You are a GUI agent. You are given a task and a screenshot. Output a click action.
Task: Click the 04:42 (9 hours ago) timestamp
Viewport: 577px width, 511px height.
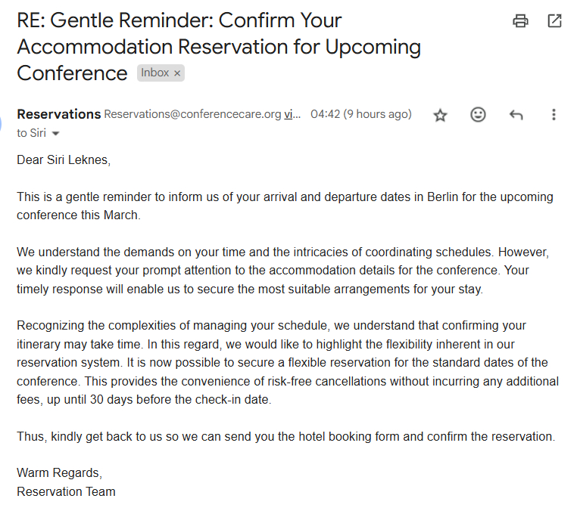pos(361,114)
